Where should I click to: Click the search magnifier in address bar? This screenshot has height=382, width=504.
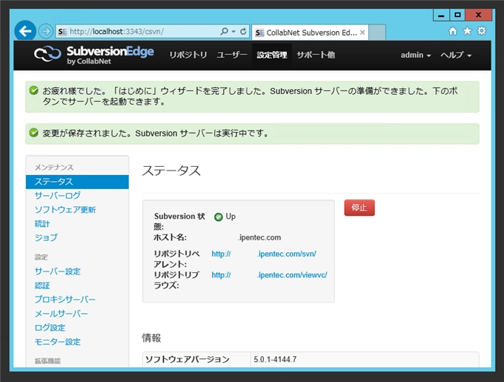(224, 31)
